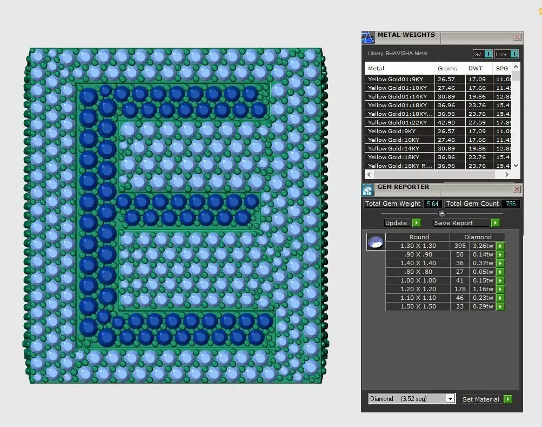Click the Total Gem Count value 796

[511, 204]
